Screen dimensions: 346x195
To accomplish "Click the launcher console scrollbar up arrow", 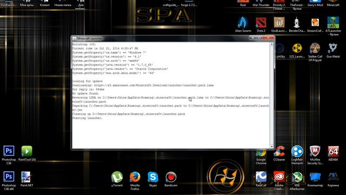I will point(271,44).
